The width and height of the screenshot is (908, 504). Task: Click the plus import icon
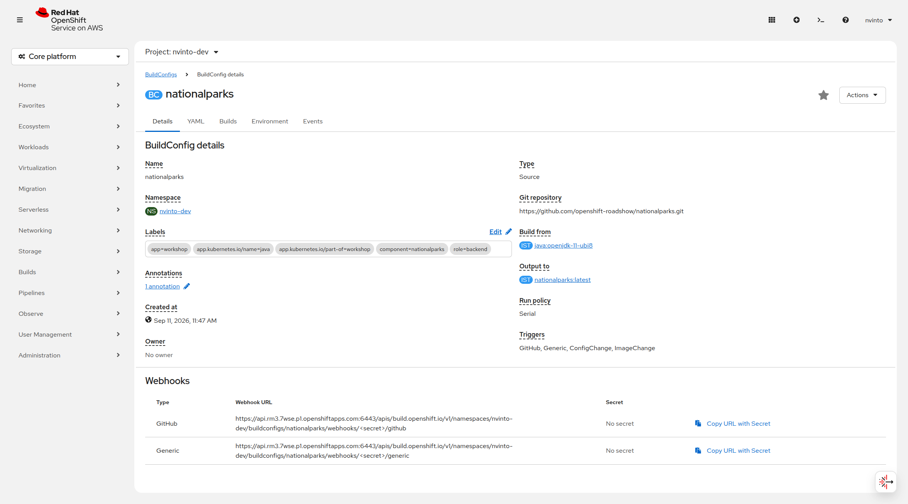[796, 20]
